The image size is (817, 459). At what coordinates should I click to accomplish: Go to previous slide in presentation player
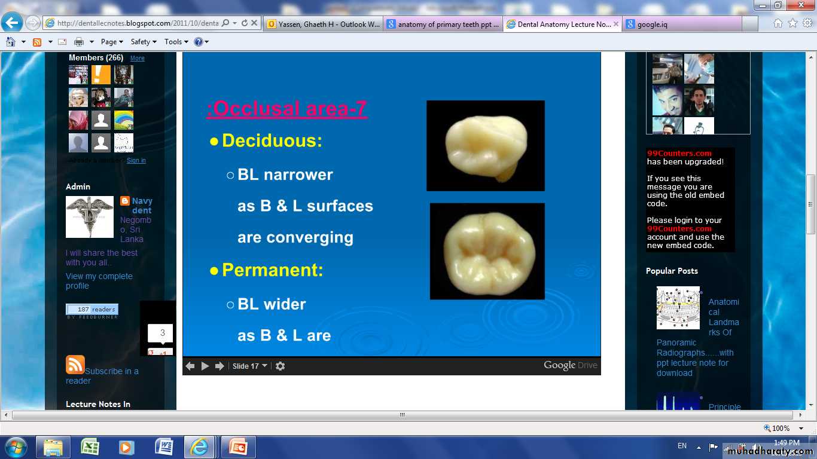coord(190,366)
